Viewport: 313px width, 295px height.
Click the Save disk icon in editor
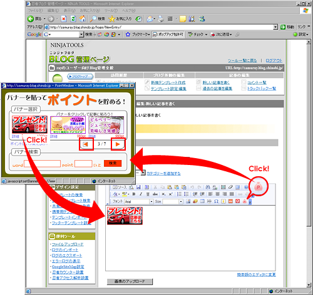click(x=138, y=187)
